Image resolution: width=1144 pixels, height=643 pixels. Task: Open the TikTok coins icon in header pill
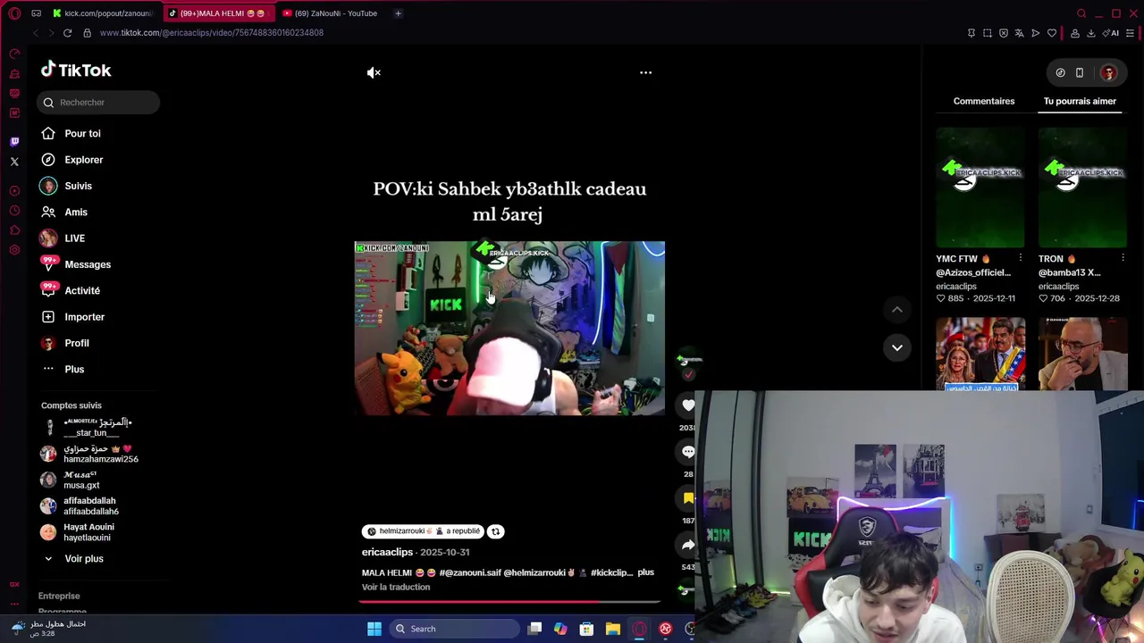(1060, 73)
